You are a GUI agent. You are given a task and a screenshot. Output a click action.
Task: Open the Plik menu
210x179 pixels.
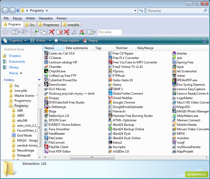point(6,18)
